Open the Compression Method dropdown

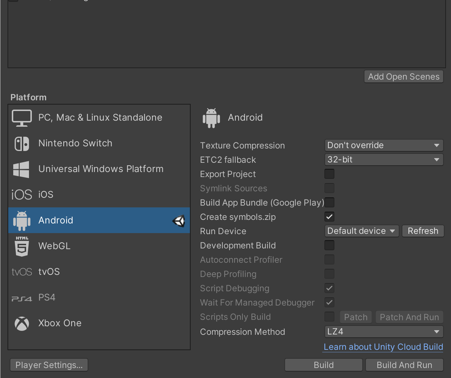tap(384, 332)
